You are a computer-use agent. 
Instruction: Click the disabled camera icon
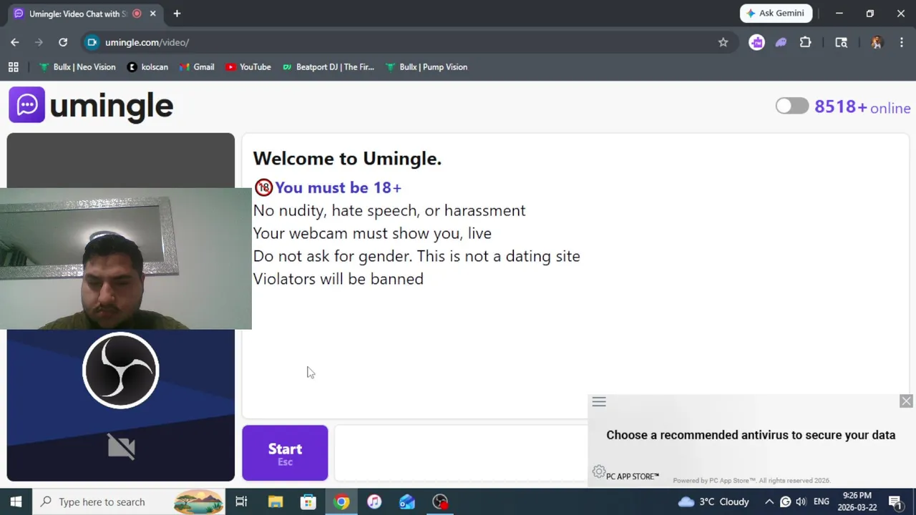121,447
